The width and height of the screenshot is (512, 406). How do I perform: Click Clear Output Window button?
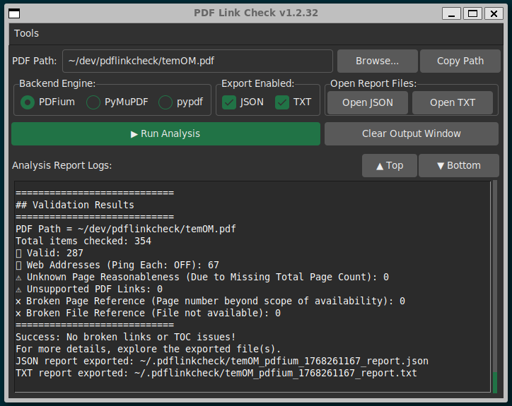pos(411,133)
